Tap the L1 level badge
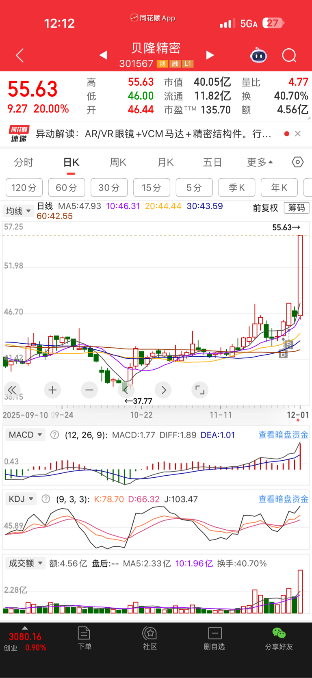The width and height of the screenshot is (312, 678). click(x=188, y=64)
